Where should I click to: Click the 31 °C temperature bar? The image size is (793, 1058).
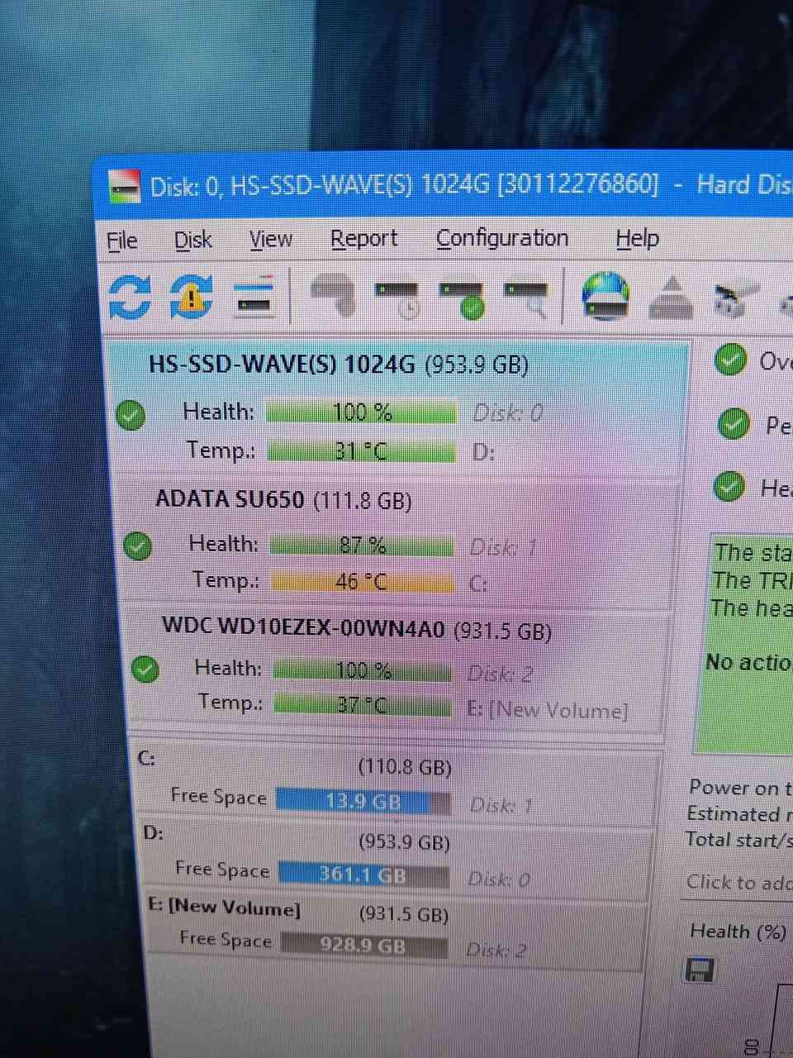pos(361,451)
